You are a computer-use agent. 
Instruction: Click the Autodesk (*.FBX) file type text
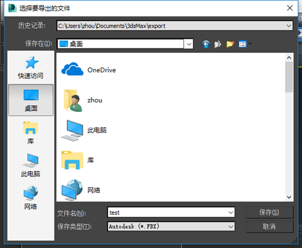(134, 226)
